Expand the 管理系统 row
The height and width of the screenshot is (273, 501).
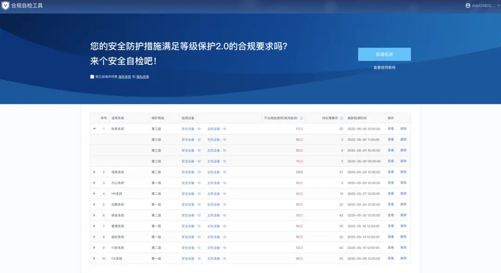(x=94, y=226)
